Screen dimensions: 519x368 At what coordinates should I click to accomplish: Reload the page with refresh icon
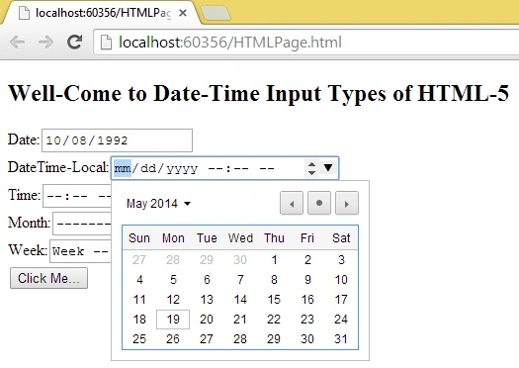[75, 42]
